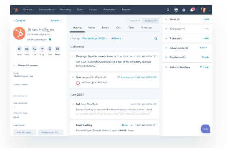
Task: Open Filter activity (18/20) dropdown
Action: pos(94,38)
